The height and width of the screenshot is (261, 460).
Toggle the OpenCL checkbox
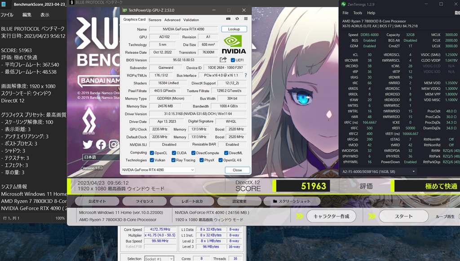(152, 153)
